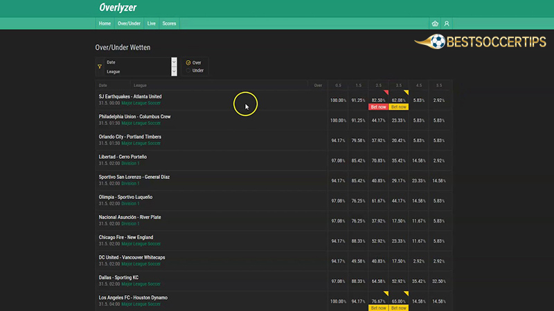Viewport: 554px width, 311px height.
Task: Click 23.33% in Sportivo San Lorenzo row
Action: coord(419,181)
